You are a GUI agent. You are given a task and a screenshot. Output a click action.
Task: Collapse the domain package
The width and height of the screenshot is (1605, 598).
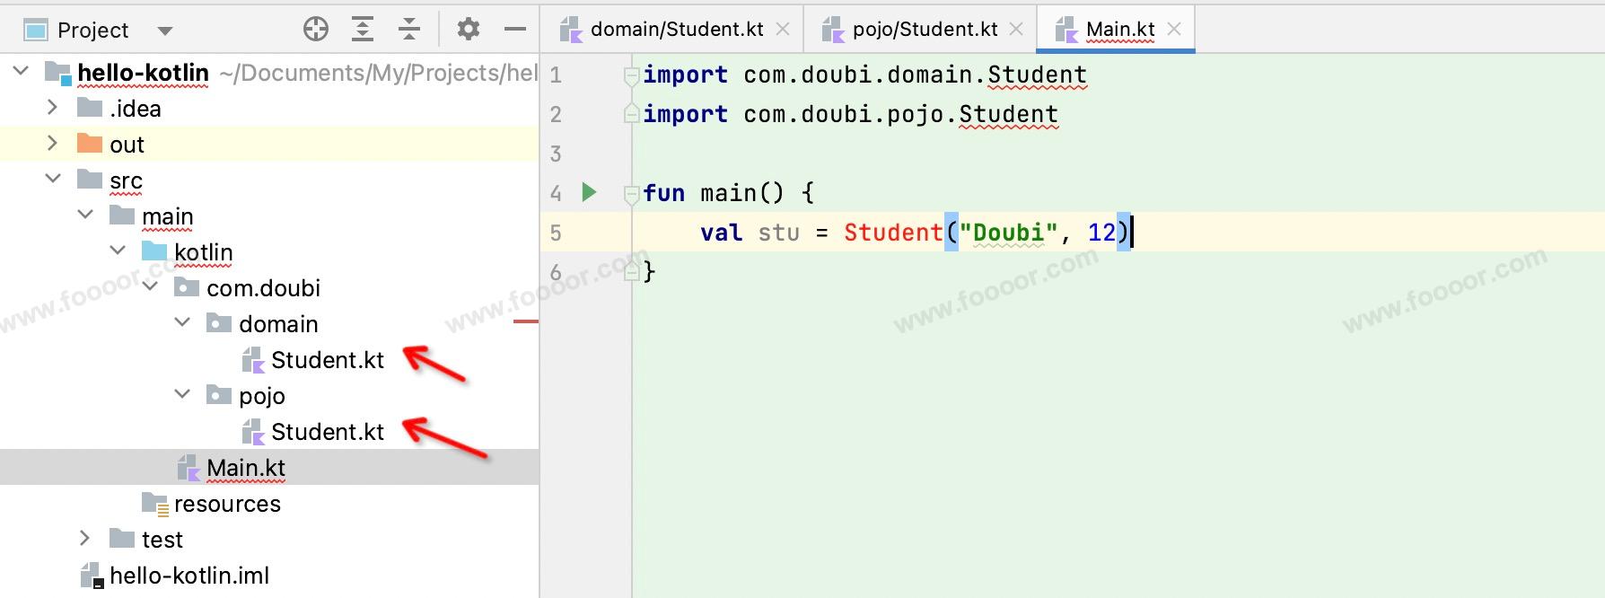coord(182,322)
